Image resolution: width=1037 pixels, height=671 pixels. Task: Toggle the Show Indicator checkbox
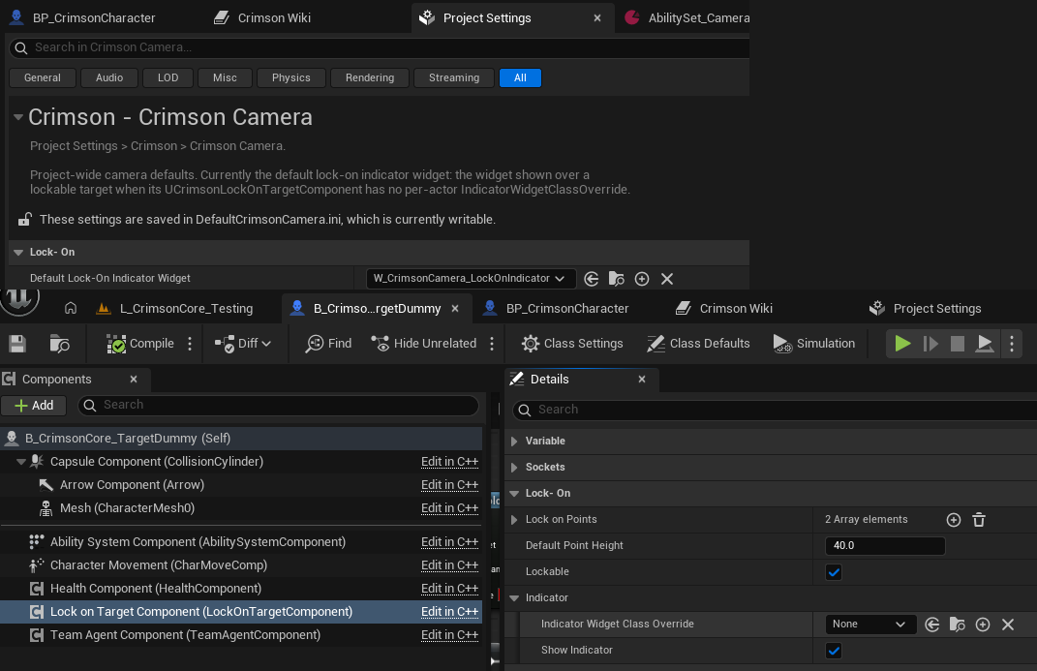(834, 651)
